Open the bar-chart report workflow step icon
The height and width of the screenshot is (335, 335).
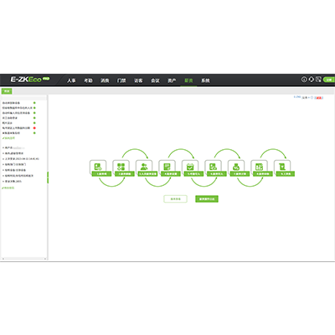click(x=259, y=167)
